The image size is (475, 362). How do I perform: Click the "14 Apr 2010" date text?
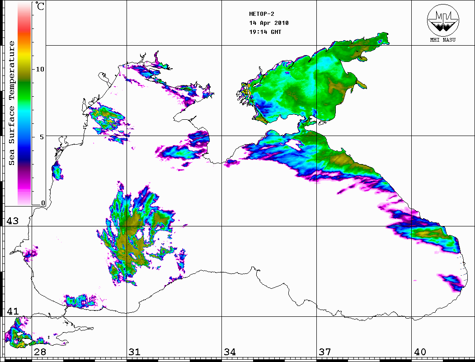coord(269,23)
